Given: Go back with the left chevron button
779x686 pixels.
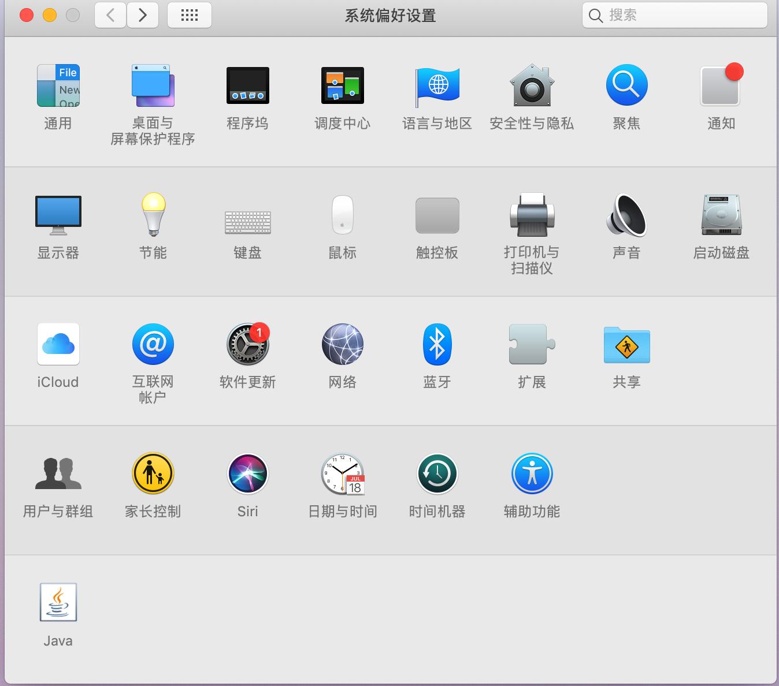Looking at the screenshot, I should coord(110,15).
